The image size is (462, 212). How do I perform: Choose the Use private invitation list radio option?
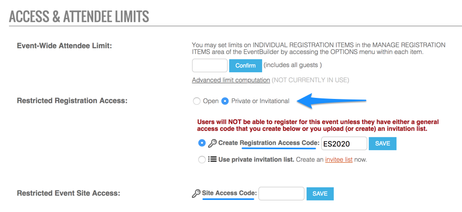coord(202,160)
